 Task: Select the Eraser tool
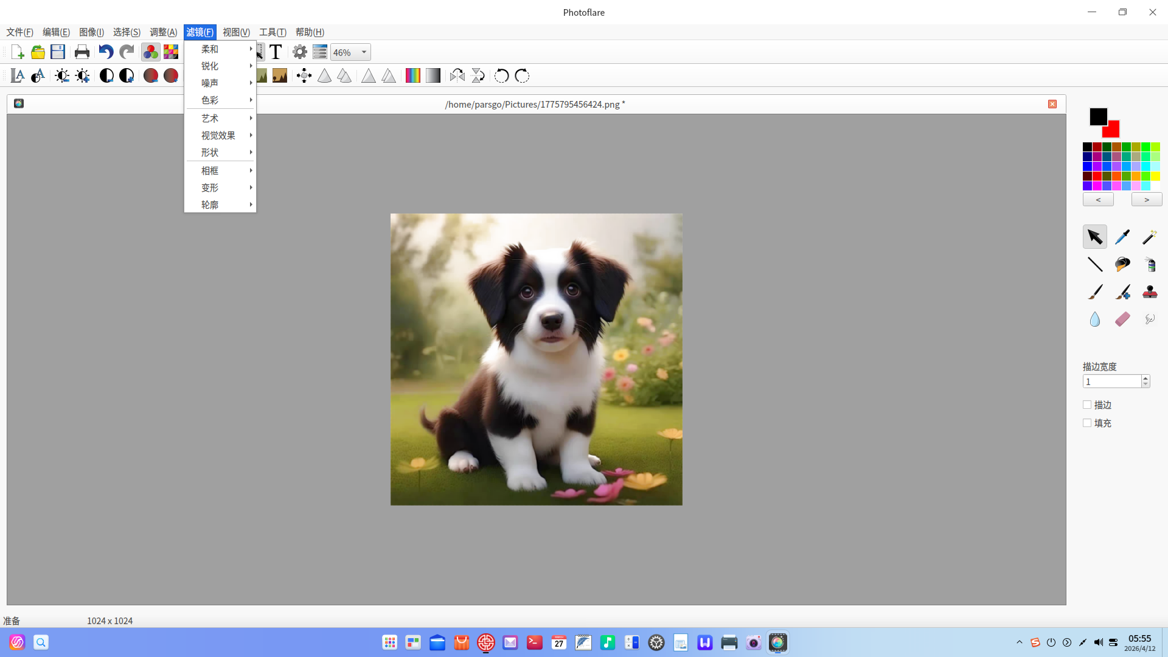(1122, 319)
